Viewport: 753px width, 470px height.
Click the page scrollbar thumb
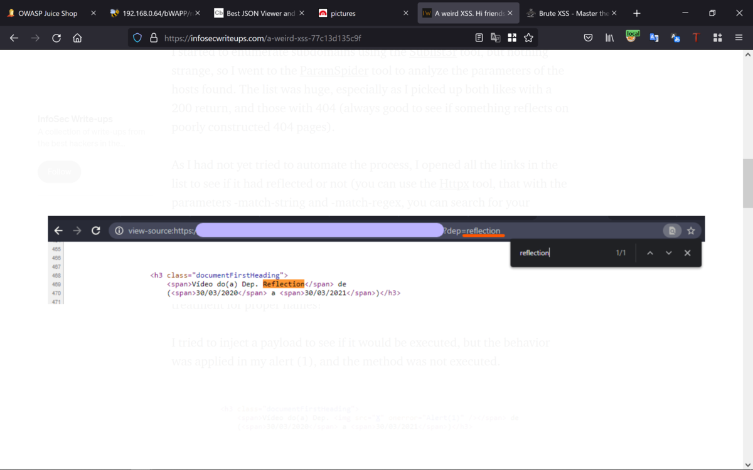coord(747,183)
